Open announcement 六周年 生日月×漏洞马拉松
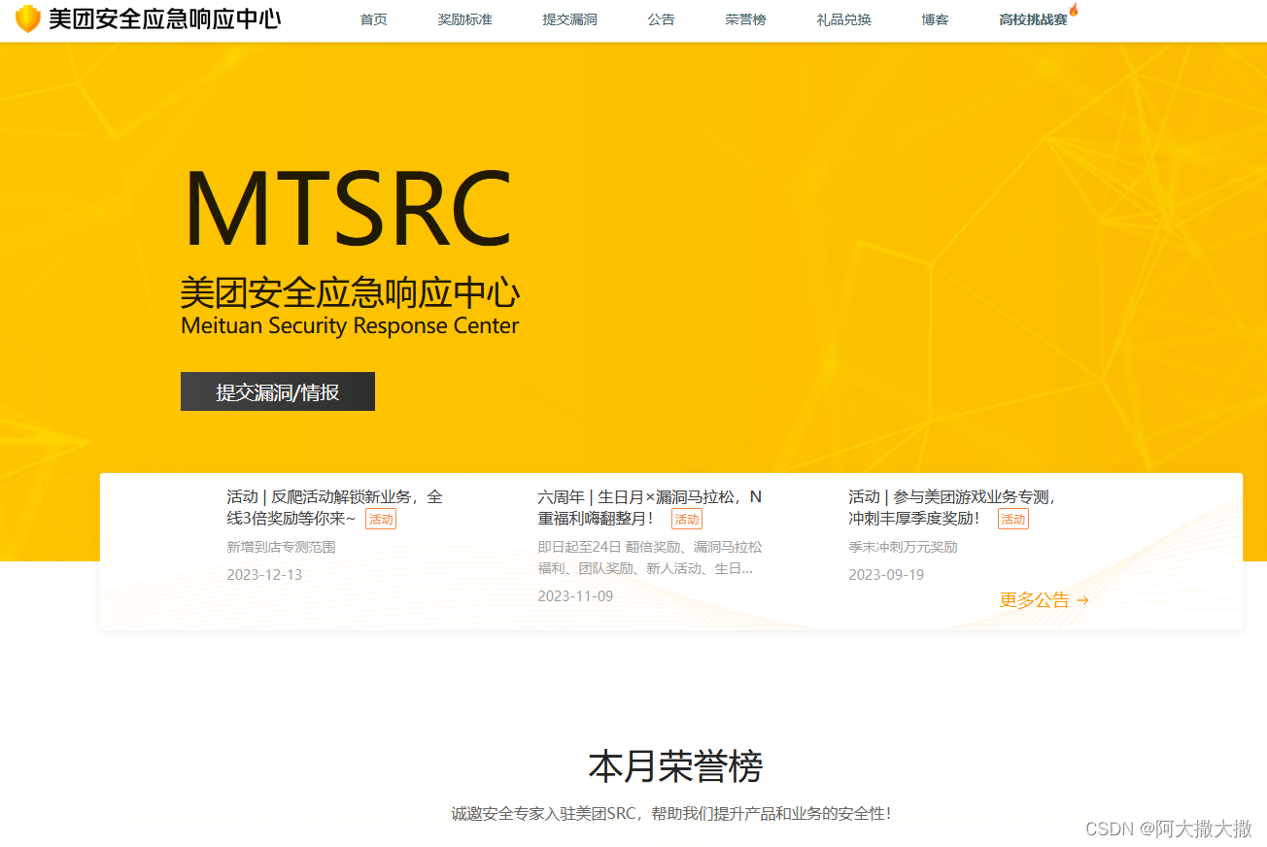 click(x=650, y=507)
